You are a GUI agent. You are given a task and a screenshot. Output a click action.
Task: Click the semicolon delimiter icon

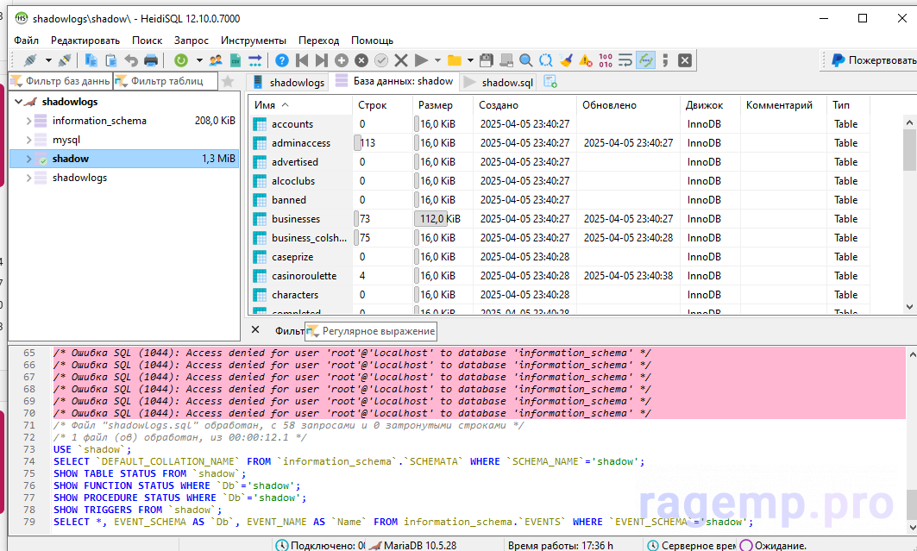point(665,60)
